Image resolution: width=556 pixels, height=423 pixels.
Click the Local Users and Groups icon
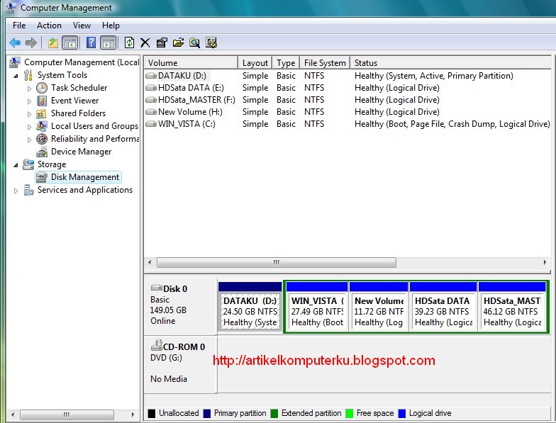click(41, 126)
